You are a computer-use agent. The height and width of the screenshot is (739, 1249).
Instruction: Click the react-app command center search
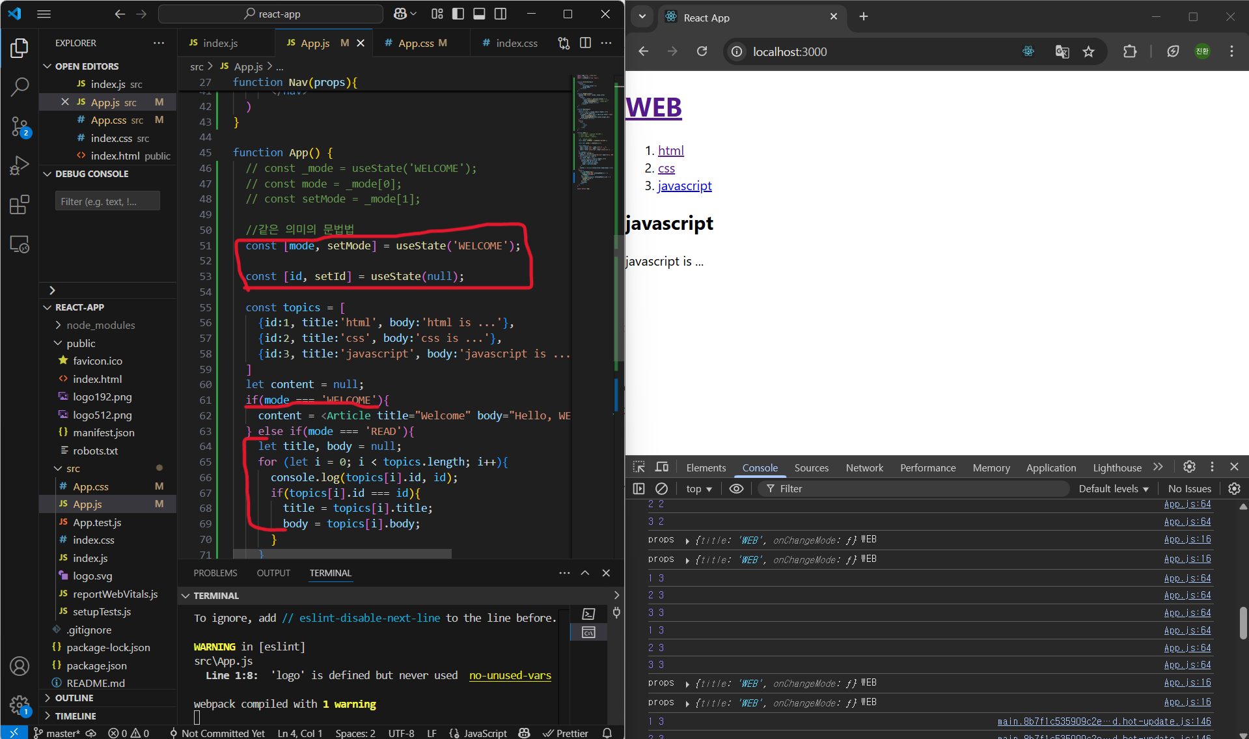click(271, 14)
